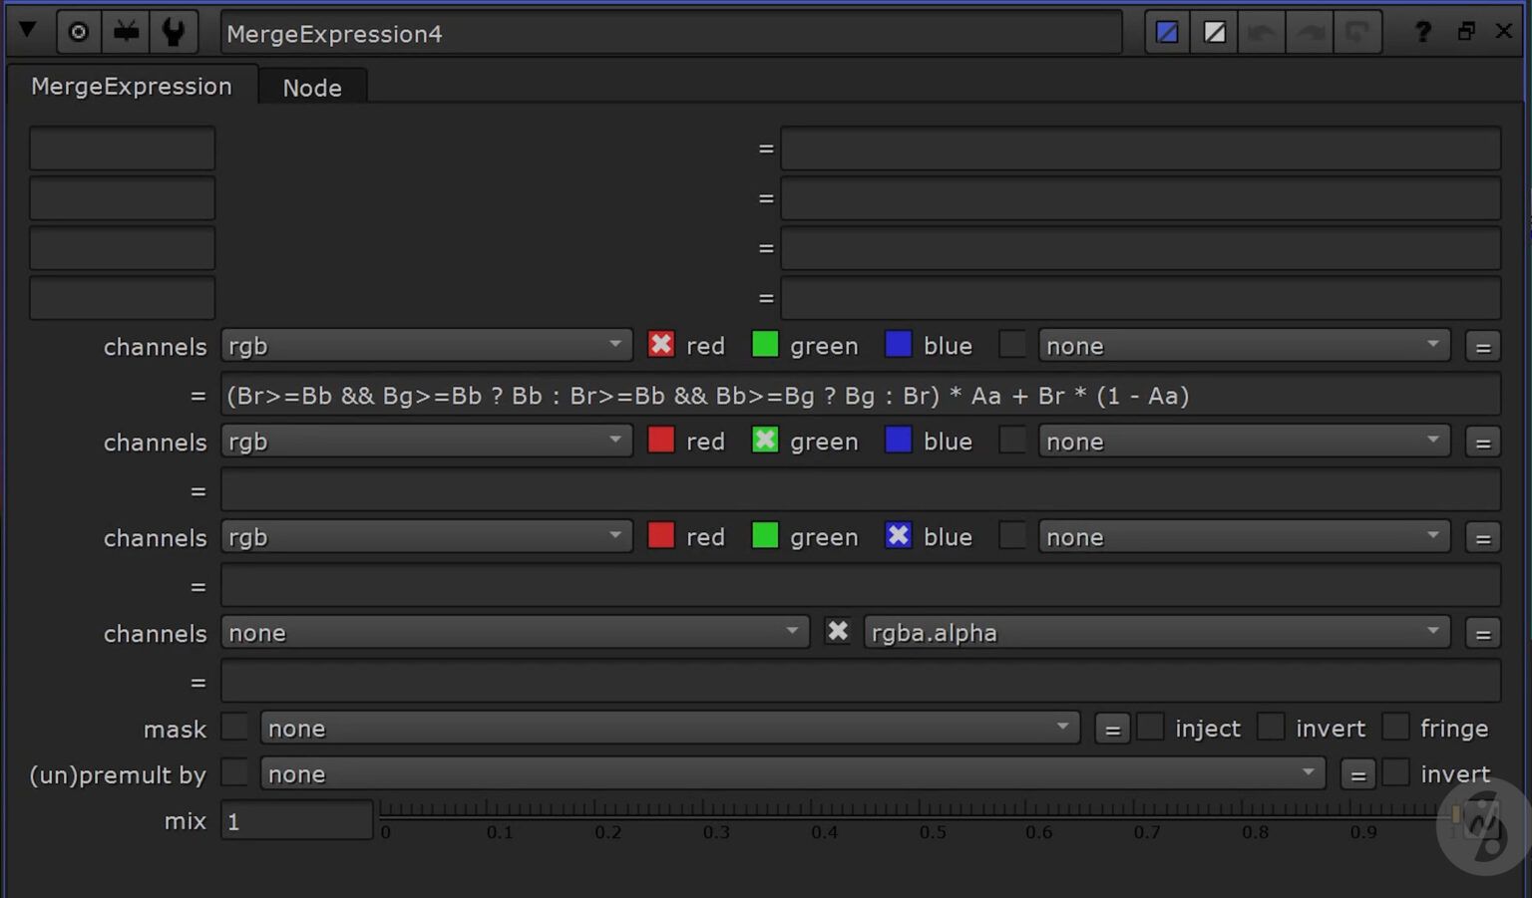Click the center node in viewer icon
This screenshot has height=898, width=1532.
(78, 33)
